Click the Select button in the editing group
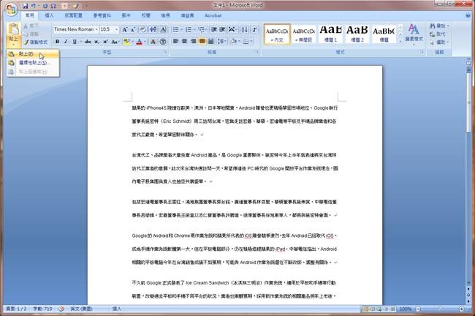This screenshot has height=316, width=475. pyautogui.click(x=439, y=42)
